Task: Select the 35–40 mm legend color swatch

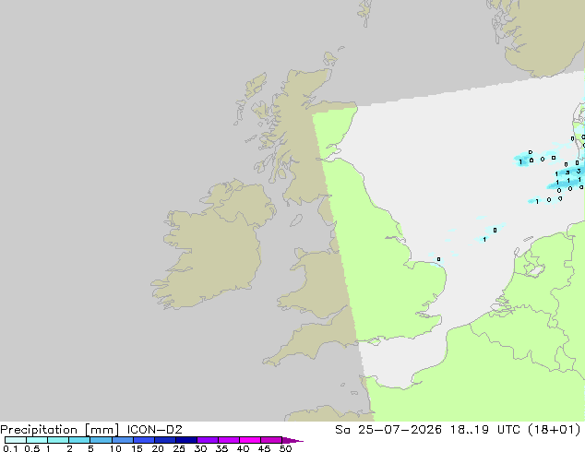Action: tap(229, 440)
